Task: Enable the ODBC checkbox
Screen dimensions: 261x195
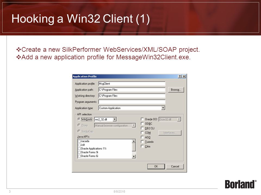Action: point(142,123)
